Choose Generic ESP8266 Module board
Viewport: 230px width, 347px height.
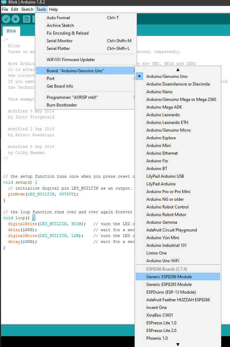[169, 277]
